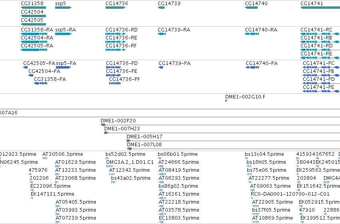Click EST label AT30506.3prime
The height and width of the screenshot is (224, 340).
62,154
